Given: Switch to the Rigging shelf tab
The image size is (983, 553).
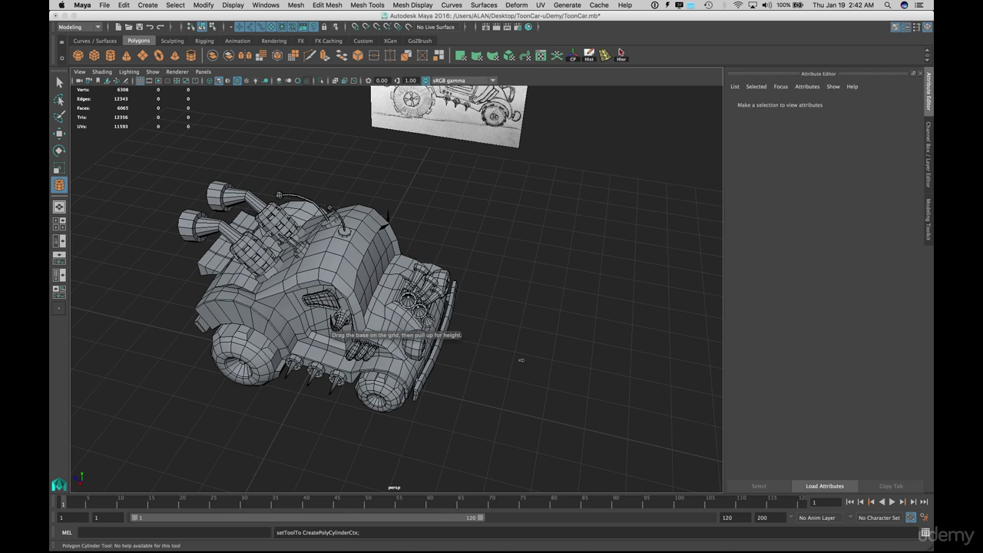Looking at the screenshot, I should click(x=204, y=41).
